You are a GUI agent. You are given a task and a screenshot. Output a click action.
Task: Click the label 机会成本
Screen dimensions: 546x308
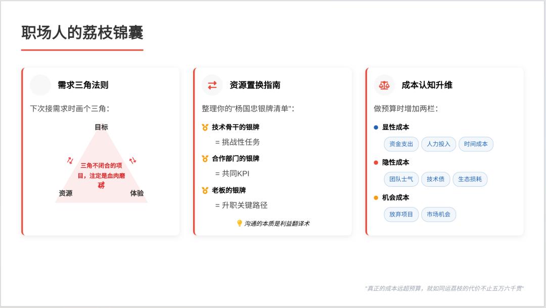coord(395,197)
